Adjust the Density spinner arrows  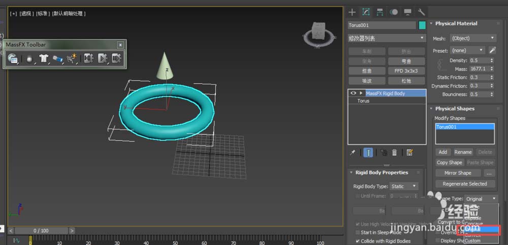(x=492, y=60)
